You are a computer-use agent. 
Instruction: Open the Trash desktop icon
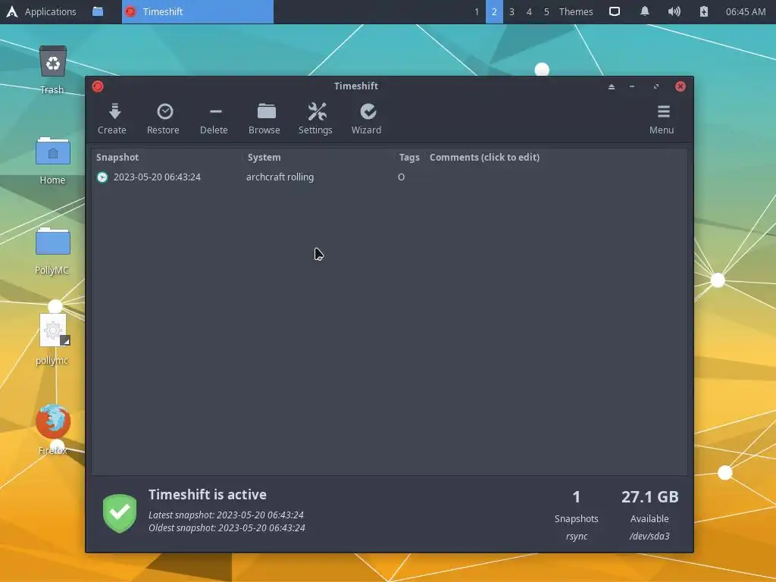(x=52, y=70)
